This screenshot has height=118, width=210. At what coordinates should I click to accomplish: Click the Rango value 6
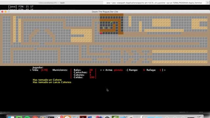pos(144,70)
